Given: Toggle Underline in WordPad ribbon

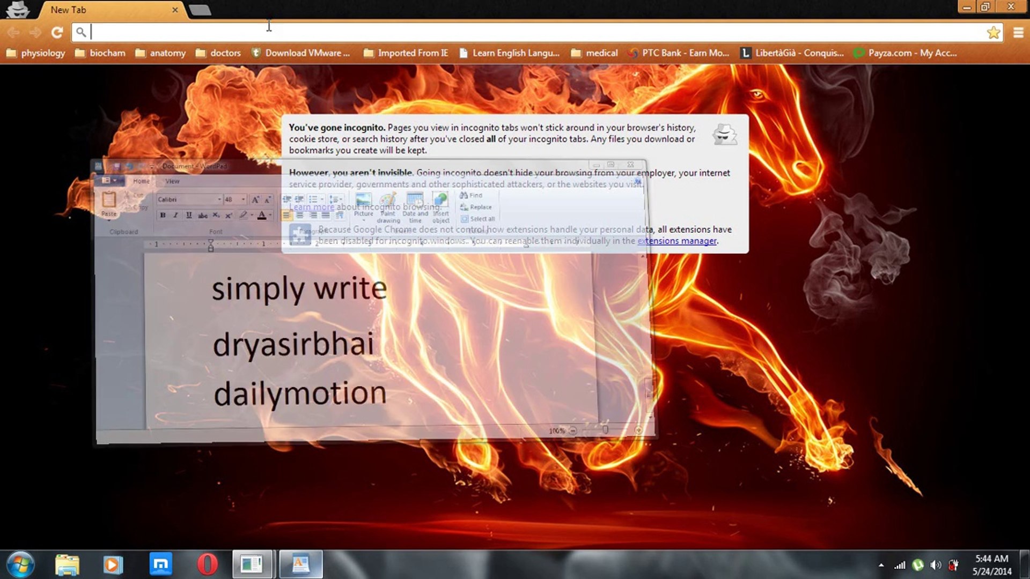Looking at the screenshot, I should click(x=189, y=215).
